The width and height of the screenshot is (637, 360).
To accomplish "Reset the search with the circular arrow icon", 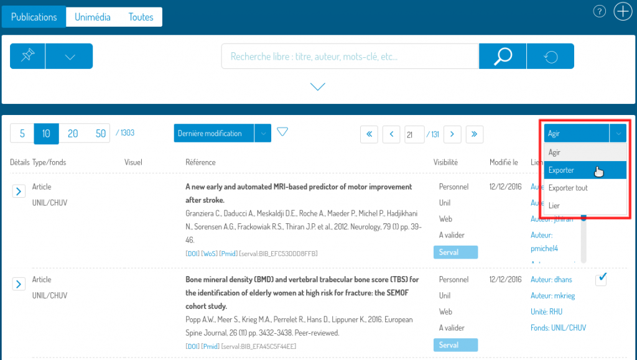I will coord(551,56).
